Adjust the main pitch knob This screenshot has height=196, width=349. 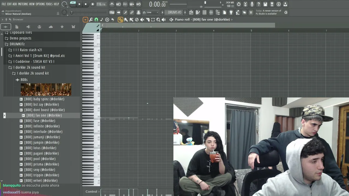tap(64, 13)
